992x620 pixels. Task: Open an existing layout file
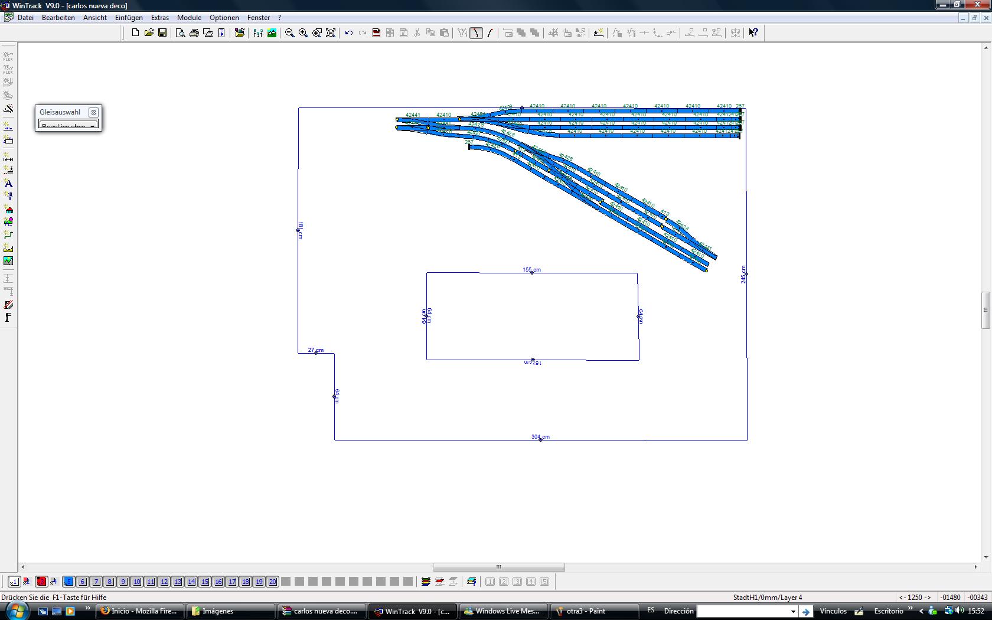click(149, 33)
